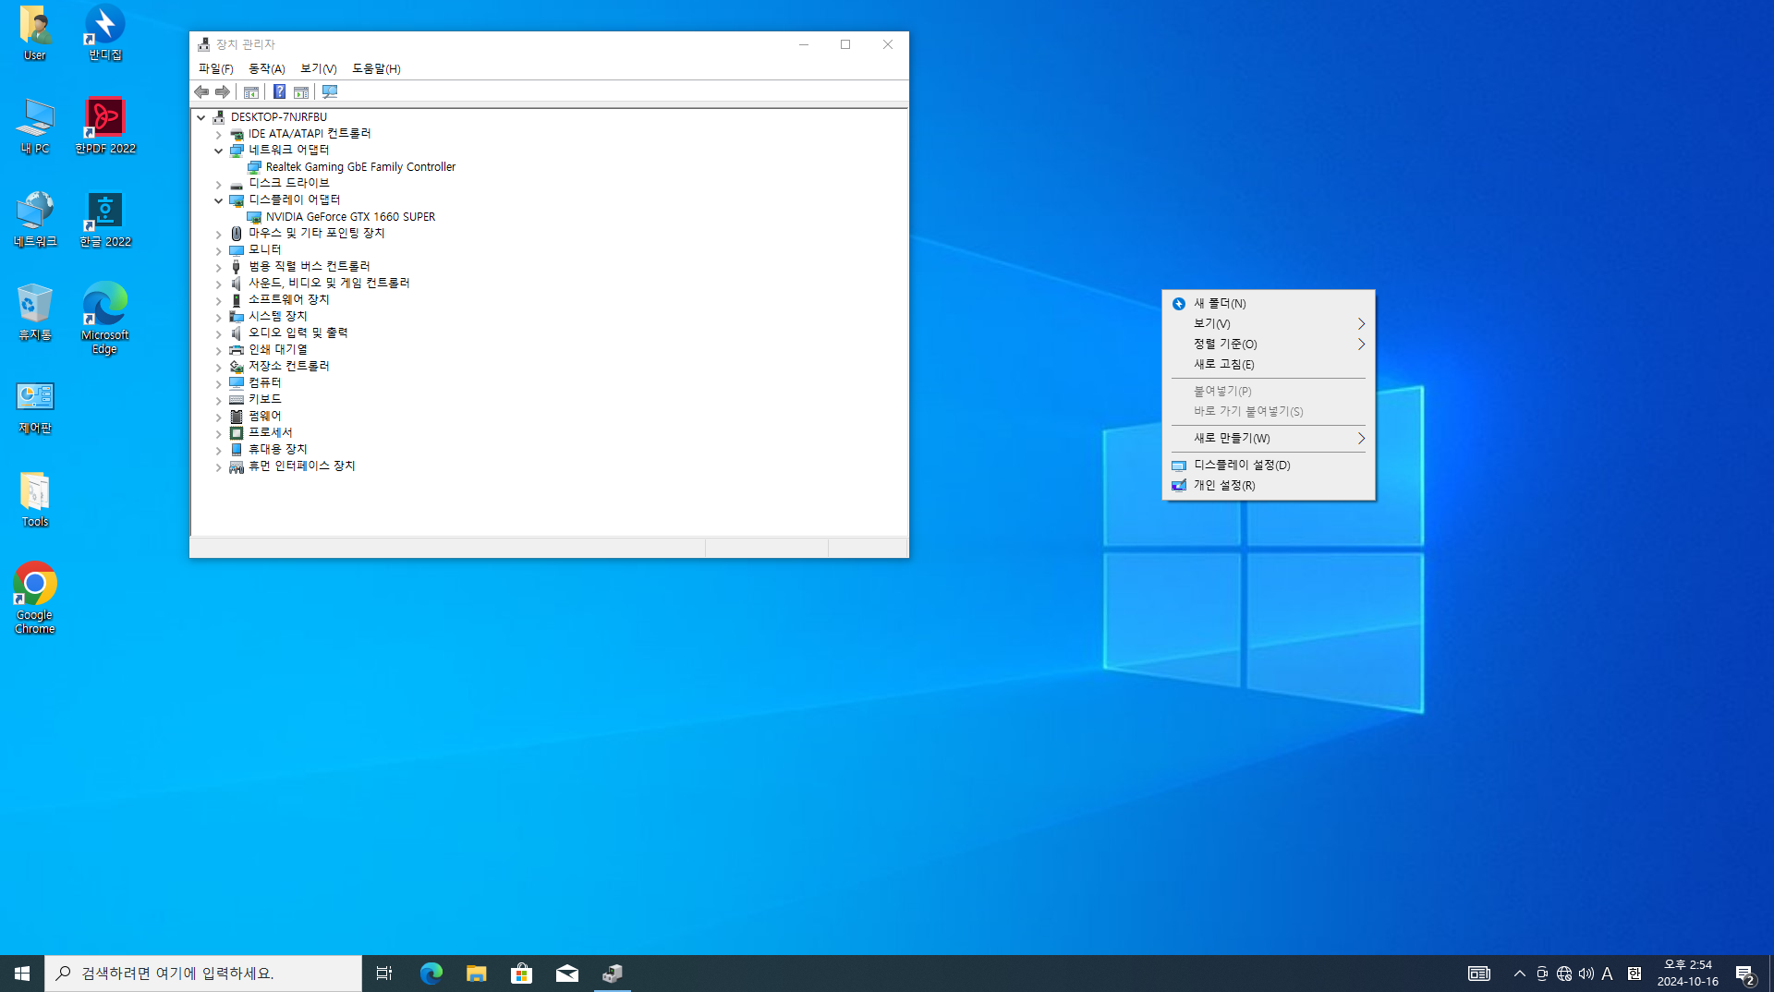Expand the 프로세서 node

tap(219, 433)
